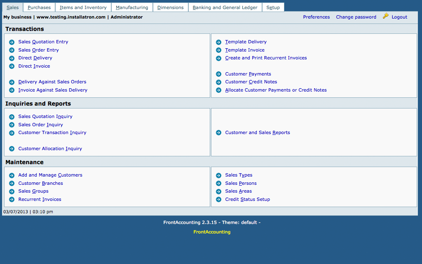The height and width of the screenshot is (264, 422).
Task: Switch to the Purchases tab
Action: 39,7
